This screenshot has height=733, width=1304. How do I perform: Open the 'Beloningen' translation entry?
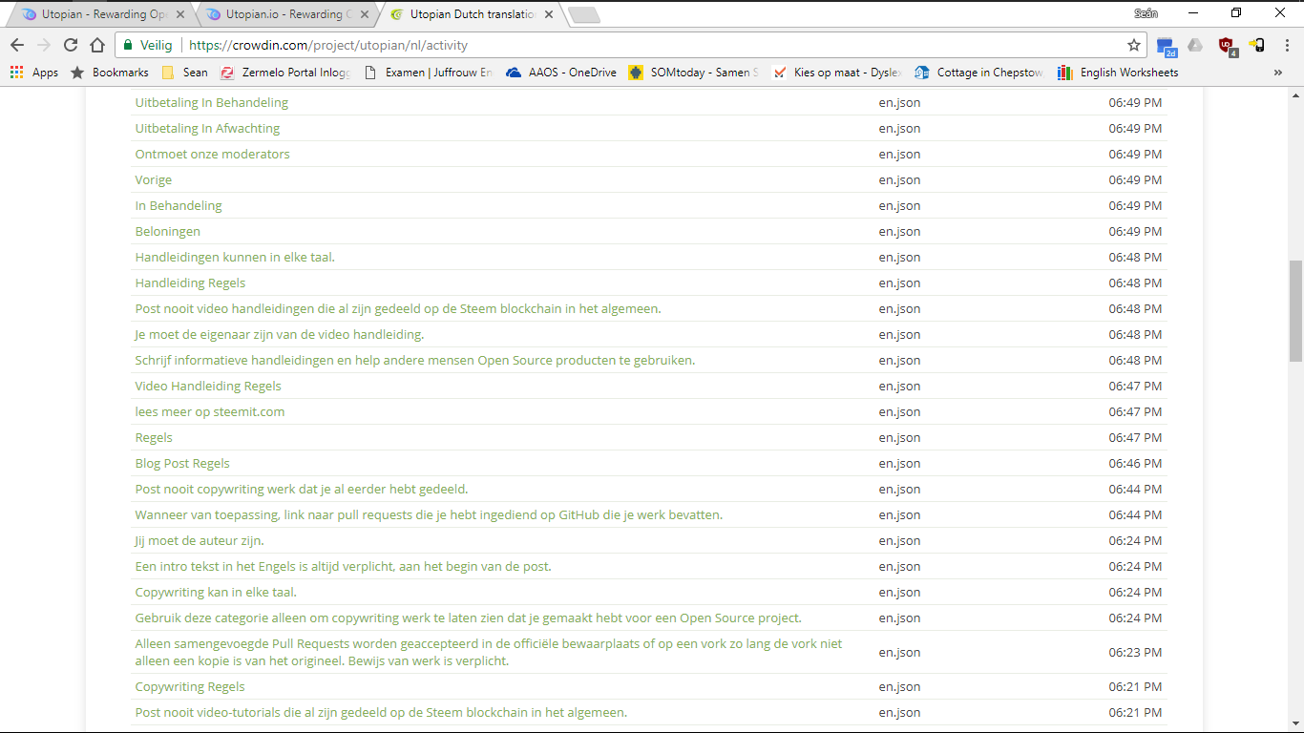point(168,231)
